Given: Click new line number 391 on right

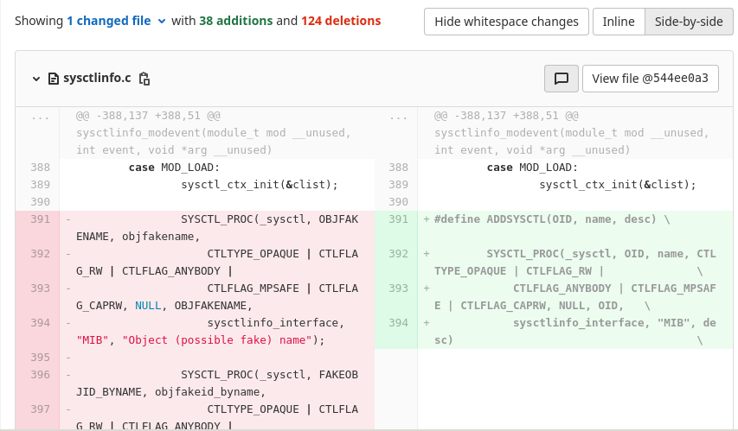Looking at the screenshot, I should coord(398,219).
